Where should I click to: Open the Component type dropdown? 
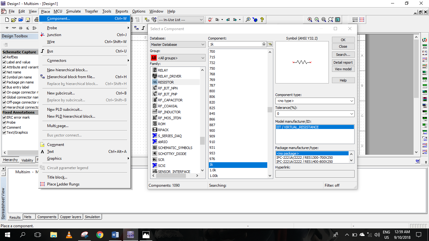(315, 101)
